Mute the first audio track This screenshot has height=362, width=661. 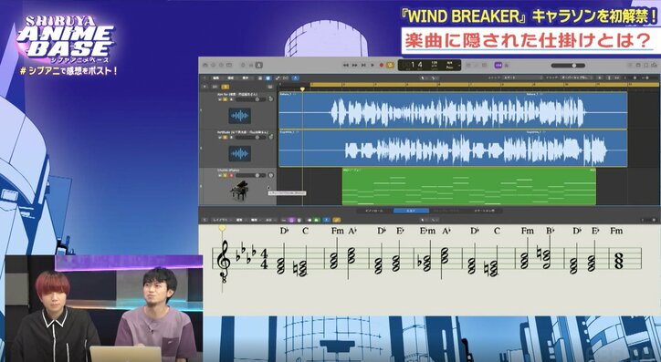coord(219,99)
